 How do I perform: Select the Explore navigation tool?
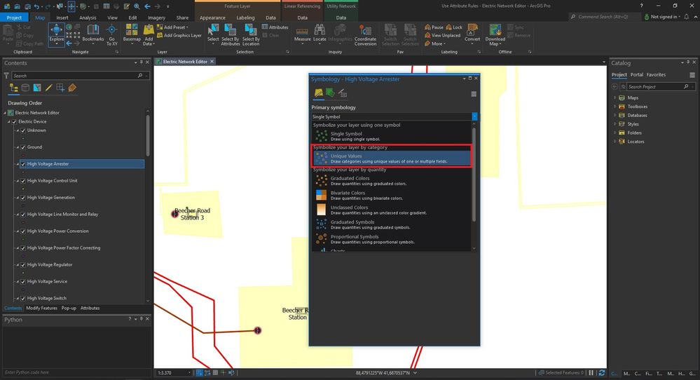56,35
